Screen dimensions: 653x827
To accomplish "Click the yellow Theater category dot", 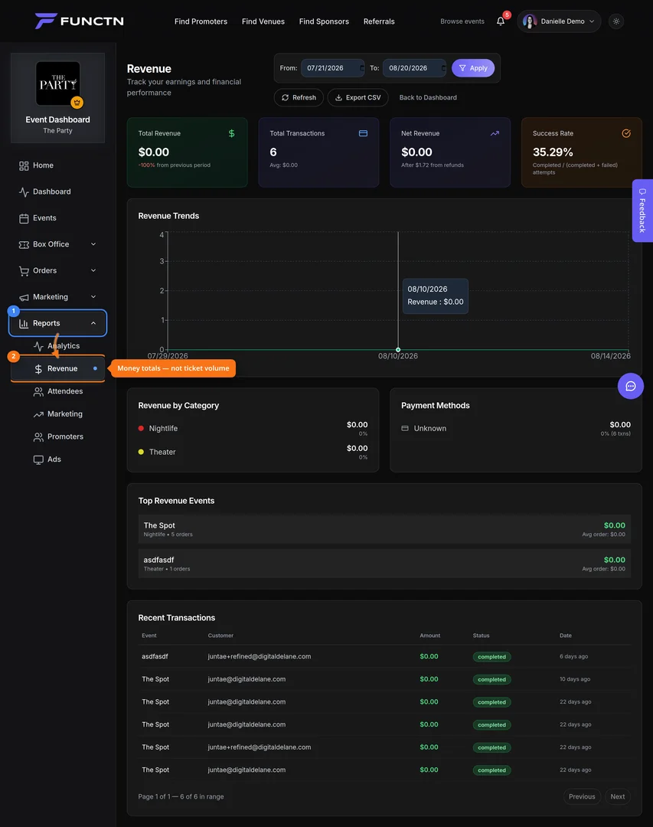I will 141,452.
